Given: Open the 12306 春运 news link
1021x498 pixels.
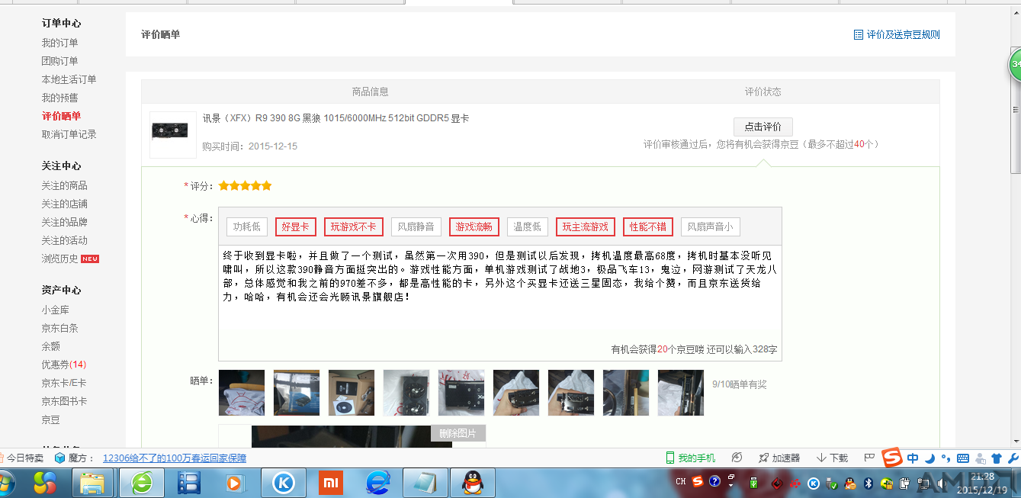Looking at the screenshot, I should click(x=175, y=458).
